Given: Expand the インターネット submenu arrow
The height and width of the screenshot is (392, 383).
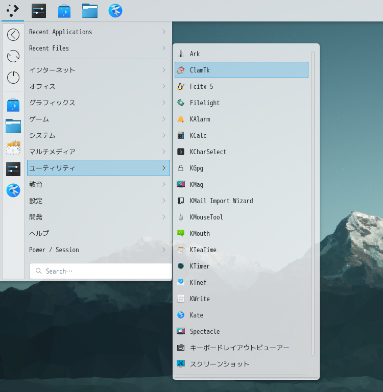Looking at the screenshot, I should [164, 70].
